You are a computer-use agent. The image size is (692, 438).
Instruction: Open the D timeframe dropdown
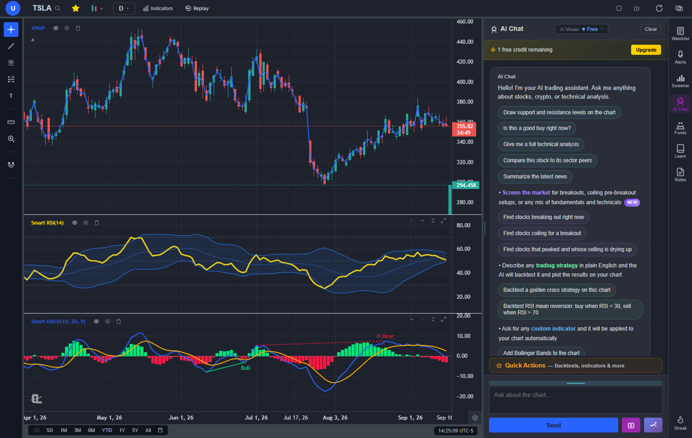pyautogui.click(x=124, y=8)
